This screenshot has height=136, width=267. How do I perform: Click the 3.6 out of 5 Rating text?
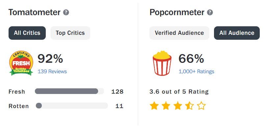[x=179, y=92]
